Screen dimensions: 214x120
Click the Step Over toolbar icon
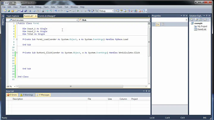click(92, 11)
